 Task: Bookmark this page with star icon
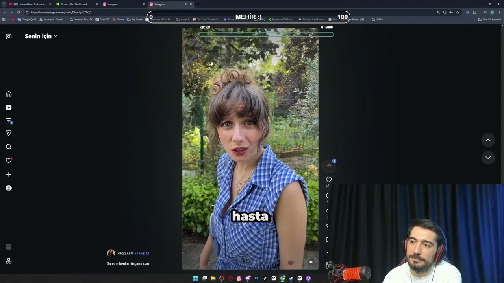tap(457, 12)
